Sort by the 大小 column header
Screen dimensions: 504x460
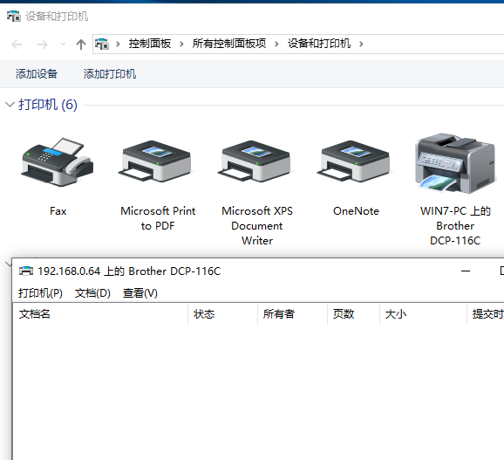pyautogui.click(x=423, y=314)
